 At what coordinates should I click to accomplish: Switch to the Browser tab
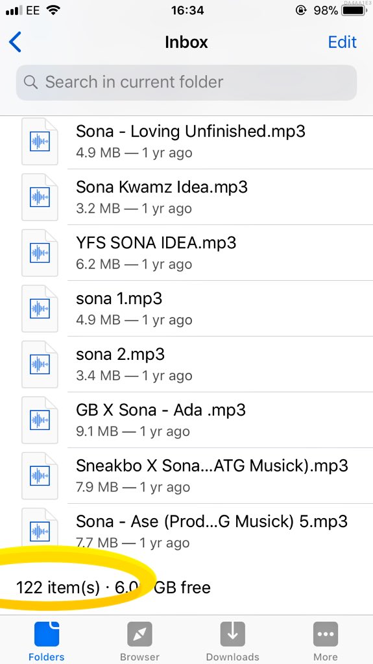point(140,641)
